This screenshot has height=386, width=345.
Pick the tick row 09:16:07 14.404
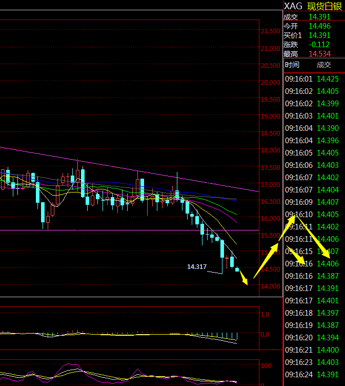pyautogui.click(x=312, y=190)
